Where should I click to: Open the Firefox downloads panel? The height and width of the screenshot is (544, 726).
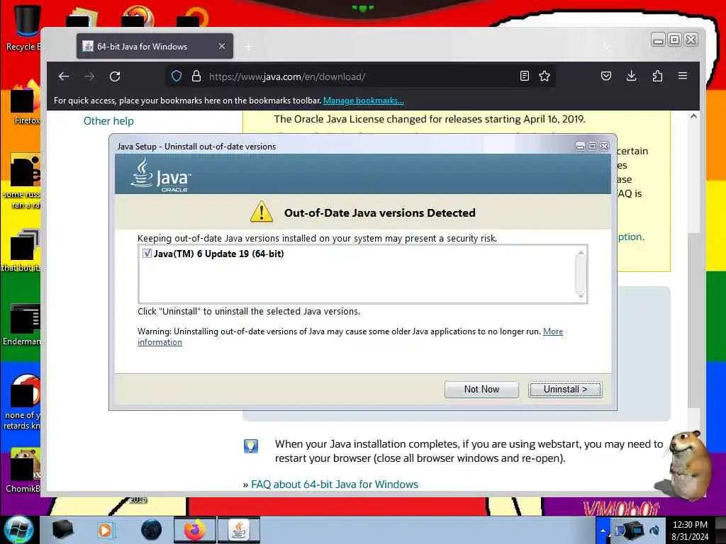pyautogui.click(x=632, y=76)
